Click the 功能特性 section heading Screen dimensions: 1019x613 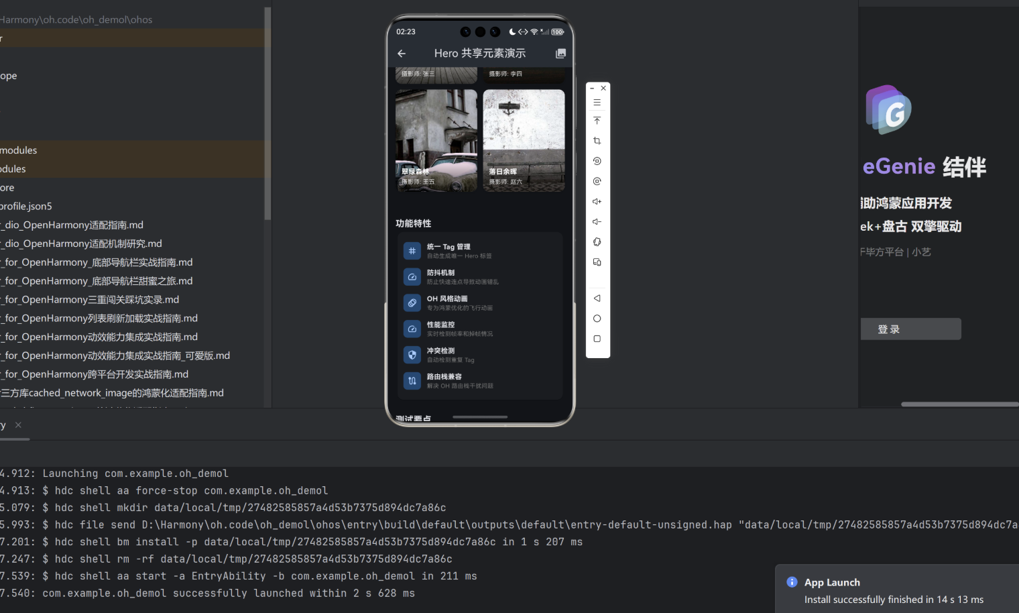pos(414,223)
